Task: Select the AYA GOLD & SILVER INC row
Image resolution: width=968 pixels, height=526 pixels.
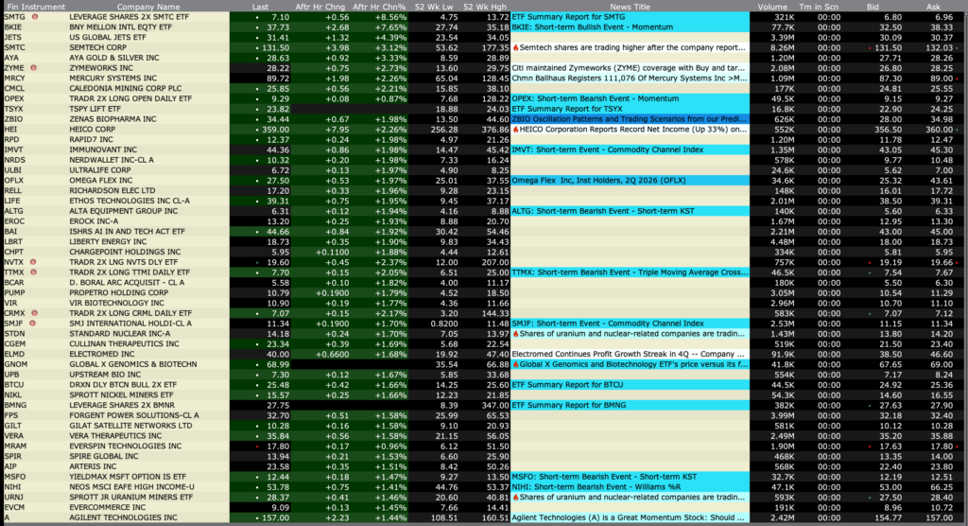Action: (x=484, y=58)
